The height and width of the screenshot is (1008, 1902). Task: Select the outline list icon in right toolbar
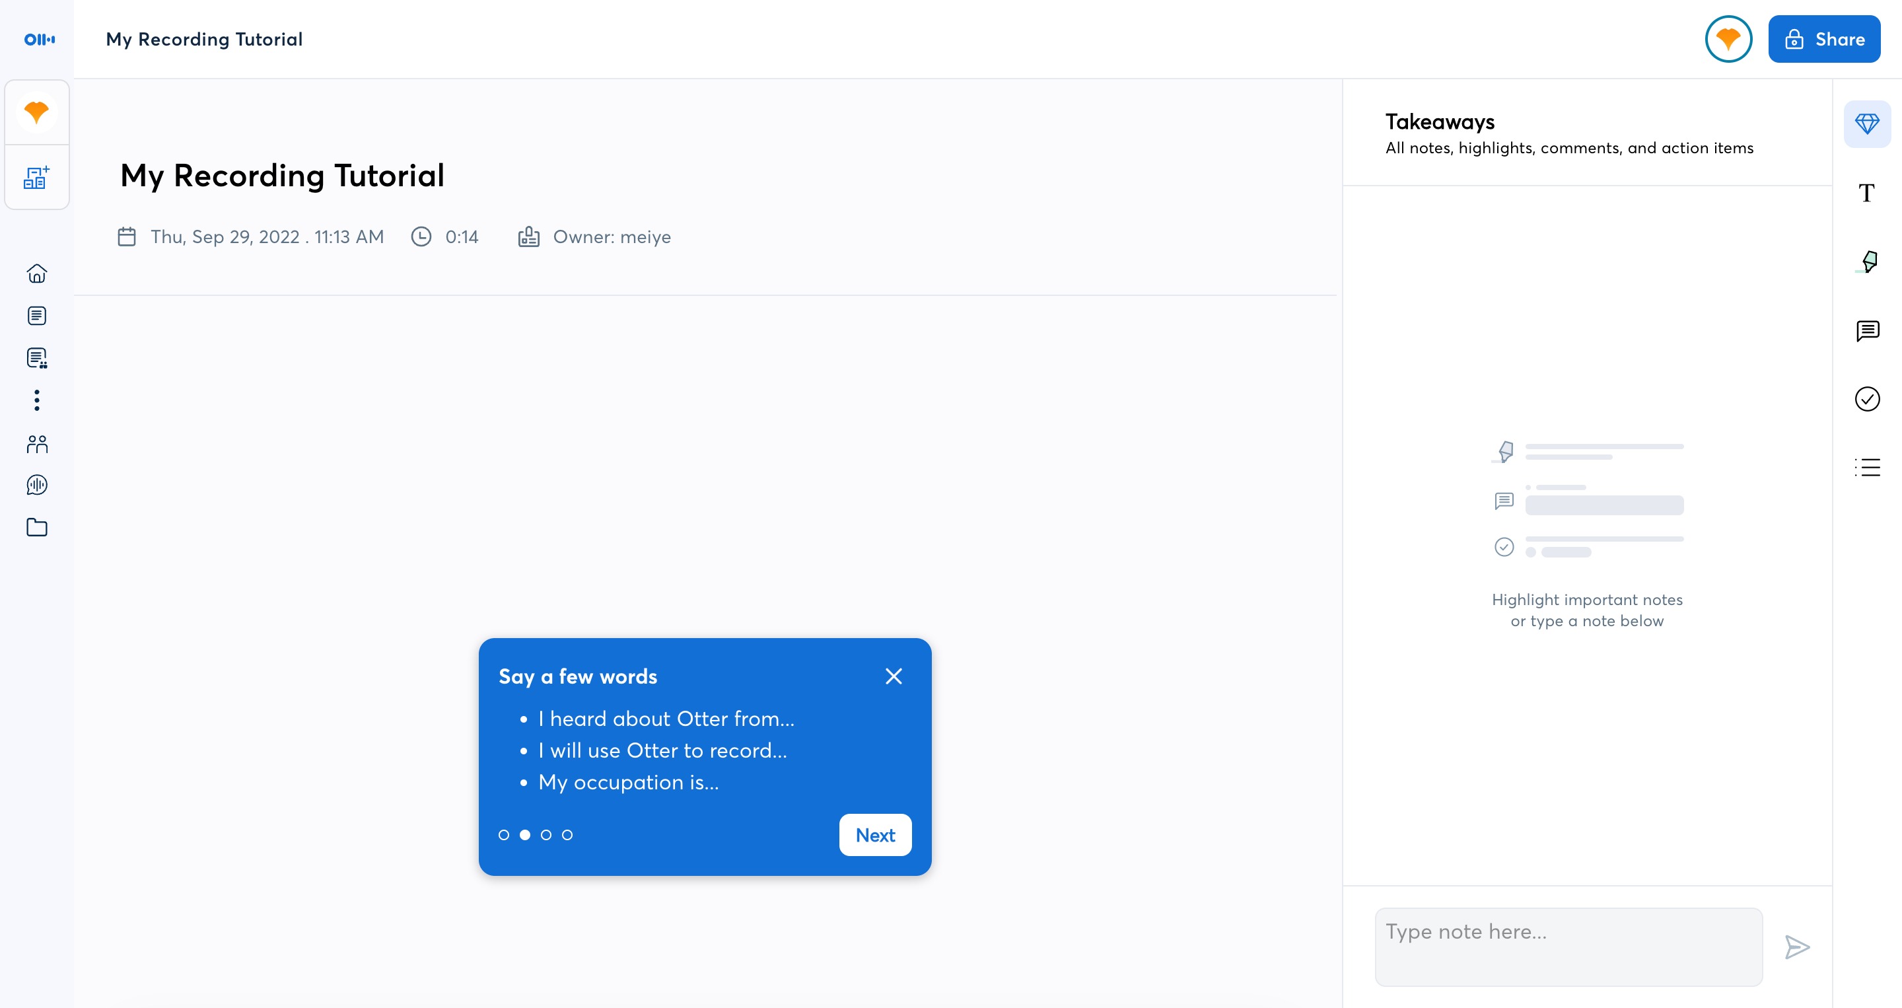coord(1867,468)
